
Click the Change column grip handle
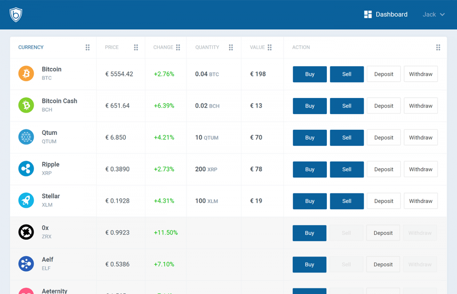(x=178, y=47)
